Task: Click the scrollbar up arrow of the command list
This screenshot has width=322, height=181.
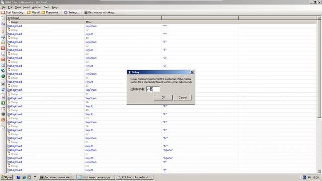Action: coord(319,18)
